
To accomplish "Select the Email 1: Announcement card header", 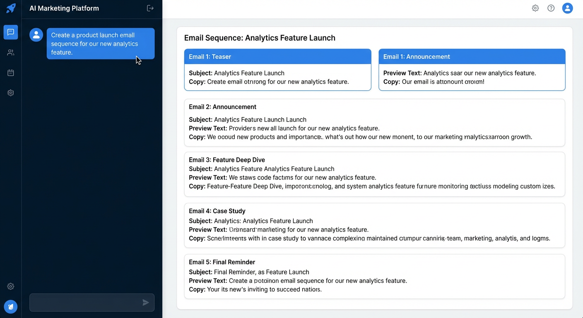I will coord(472,56).
